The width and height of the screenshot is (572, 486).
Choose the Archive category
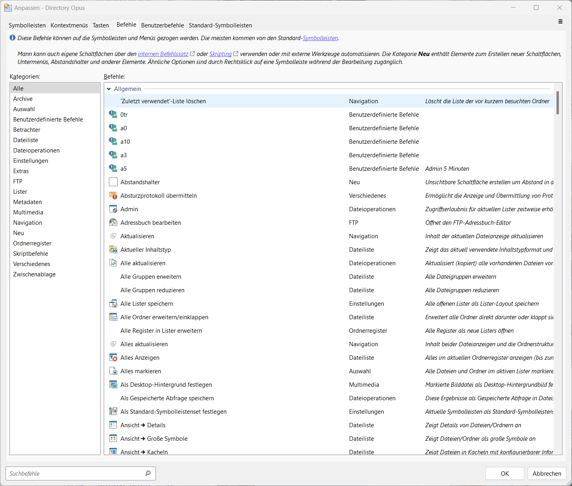click(x=55, y=98)
